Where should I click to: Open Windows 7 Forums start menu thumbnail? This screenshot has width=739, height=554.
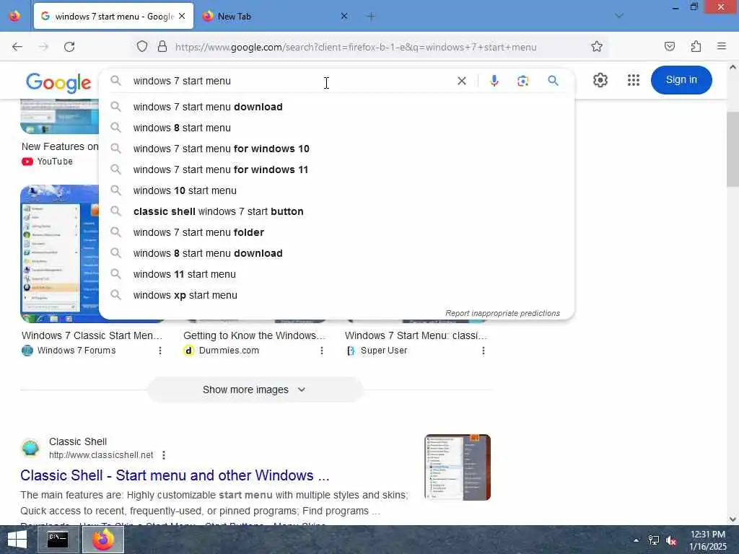coord(59,254)
